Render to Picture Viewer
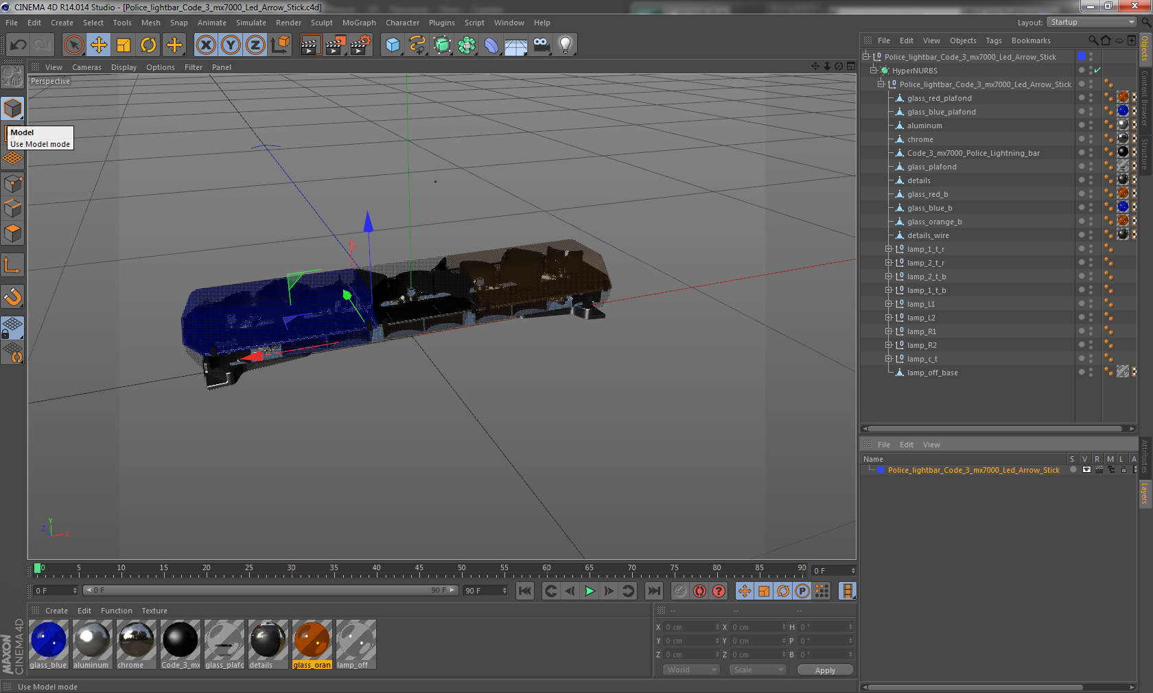 pyautogui.click(x=335, y=45)
